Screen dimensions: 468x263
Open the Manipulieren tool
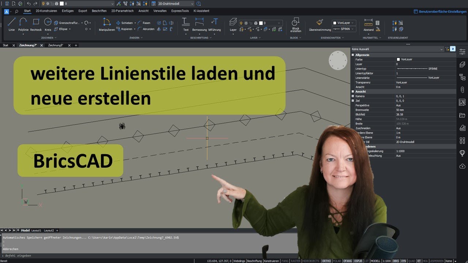pos(107,24)
